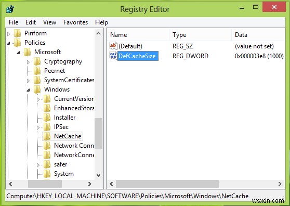The width and height of the screenshot is (290, 206).
Task: Close the Registry Editor window
Action: click(274, 7)
